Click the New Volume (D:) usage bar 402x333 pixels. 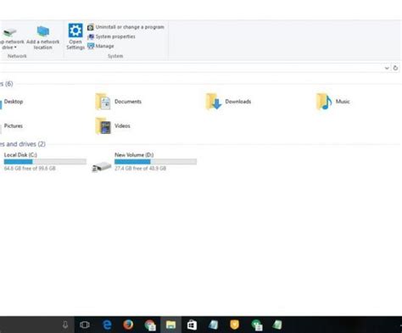pos(155,162)
